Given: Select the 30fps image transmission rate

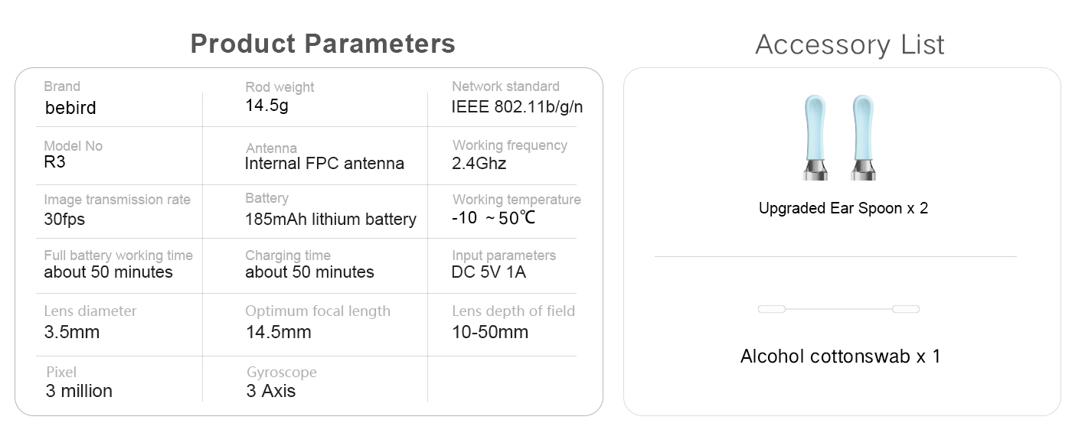Looking at the screenshot, I should [64, 219].
